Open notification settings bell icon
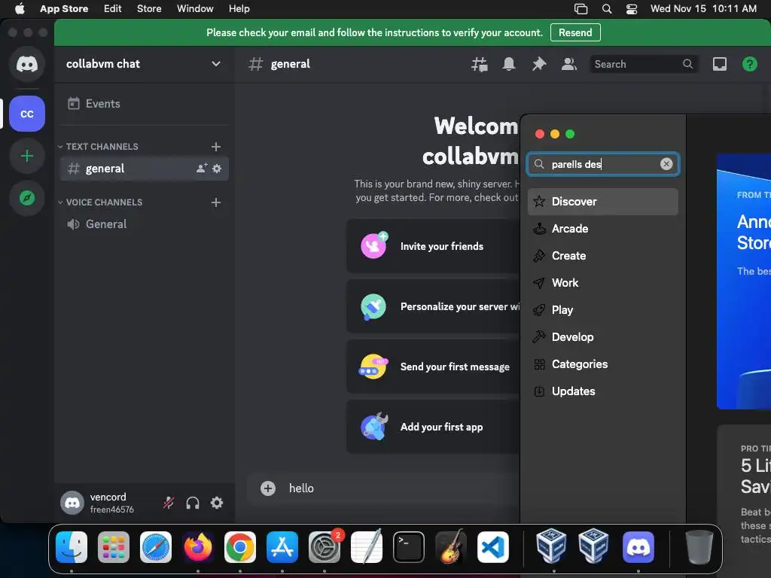This screenshot has height=578, width=771. coord(509,64)
